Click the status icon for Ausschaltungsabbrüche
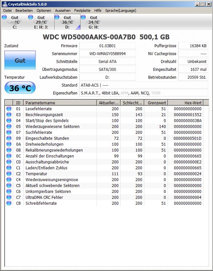The image size is (213, 271). [x=9, y=162]
